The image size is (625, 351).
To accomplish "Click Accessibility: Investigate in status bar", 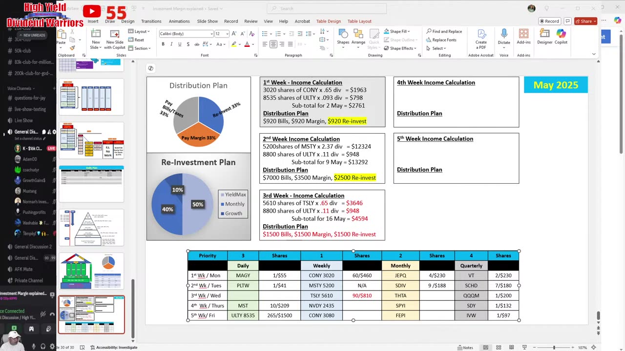I will click(x=113, y=348).
